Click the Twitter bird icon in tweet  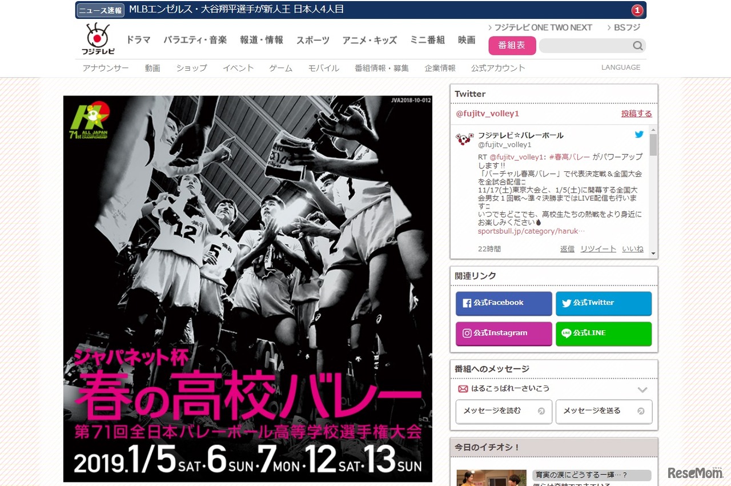click(x=639, y=135)
